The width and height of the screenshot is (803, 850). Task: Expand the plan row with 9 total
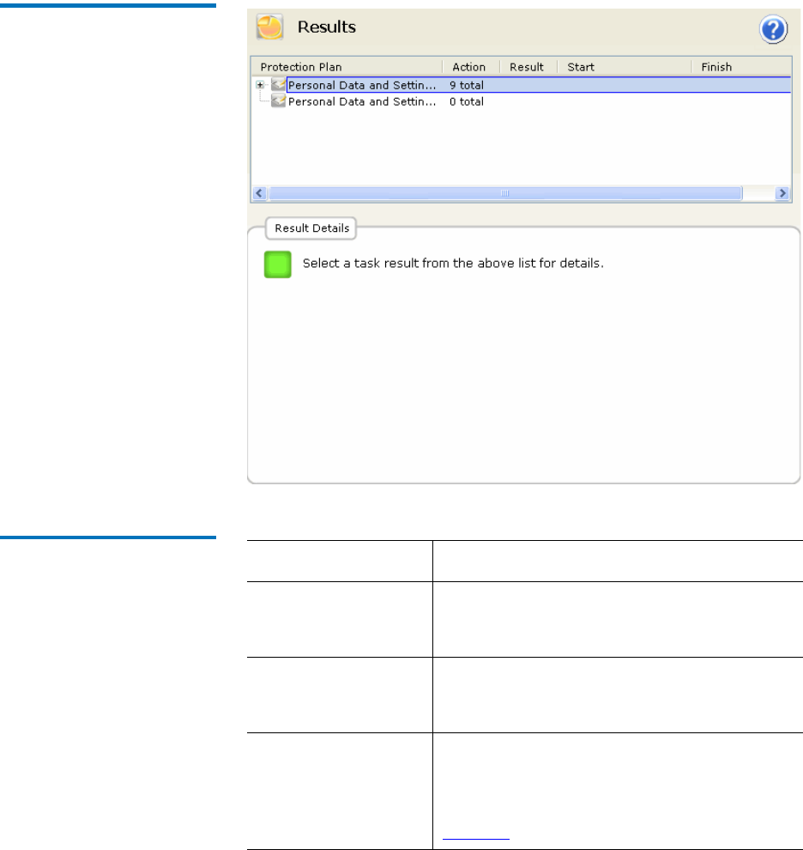[260, 85]
